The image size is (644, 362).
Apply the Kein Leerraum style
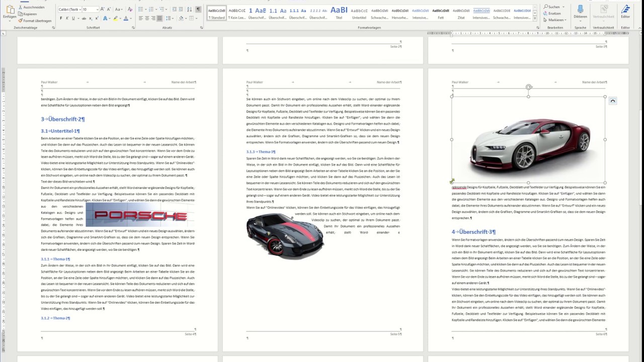pyautogui.click(x=237, y=13)
